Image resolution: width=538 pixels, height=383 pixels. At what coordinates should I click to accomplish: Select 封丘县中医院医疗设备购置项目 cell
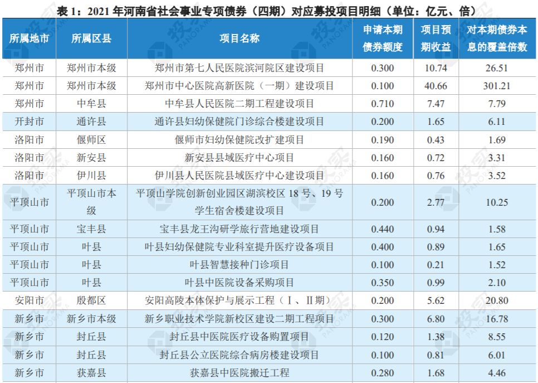tap(239, 337)
